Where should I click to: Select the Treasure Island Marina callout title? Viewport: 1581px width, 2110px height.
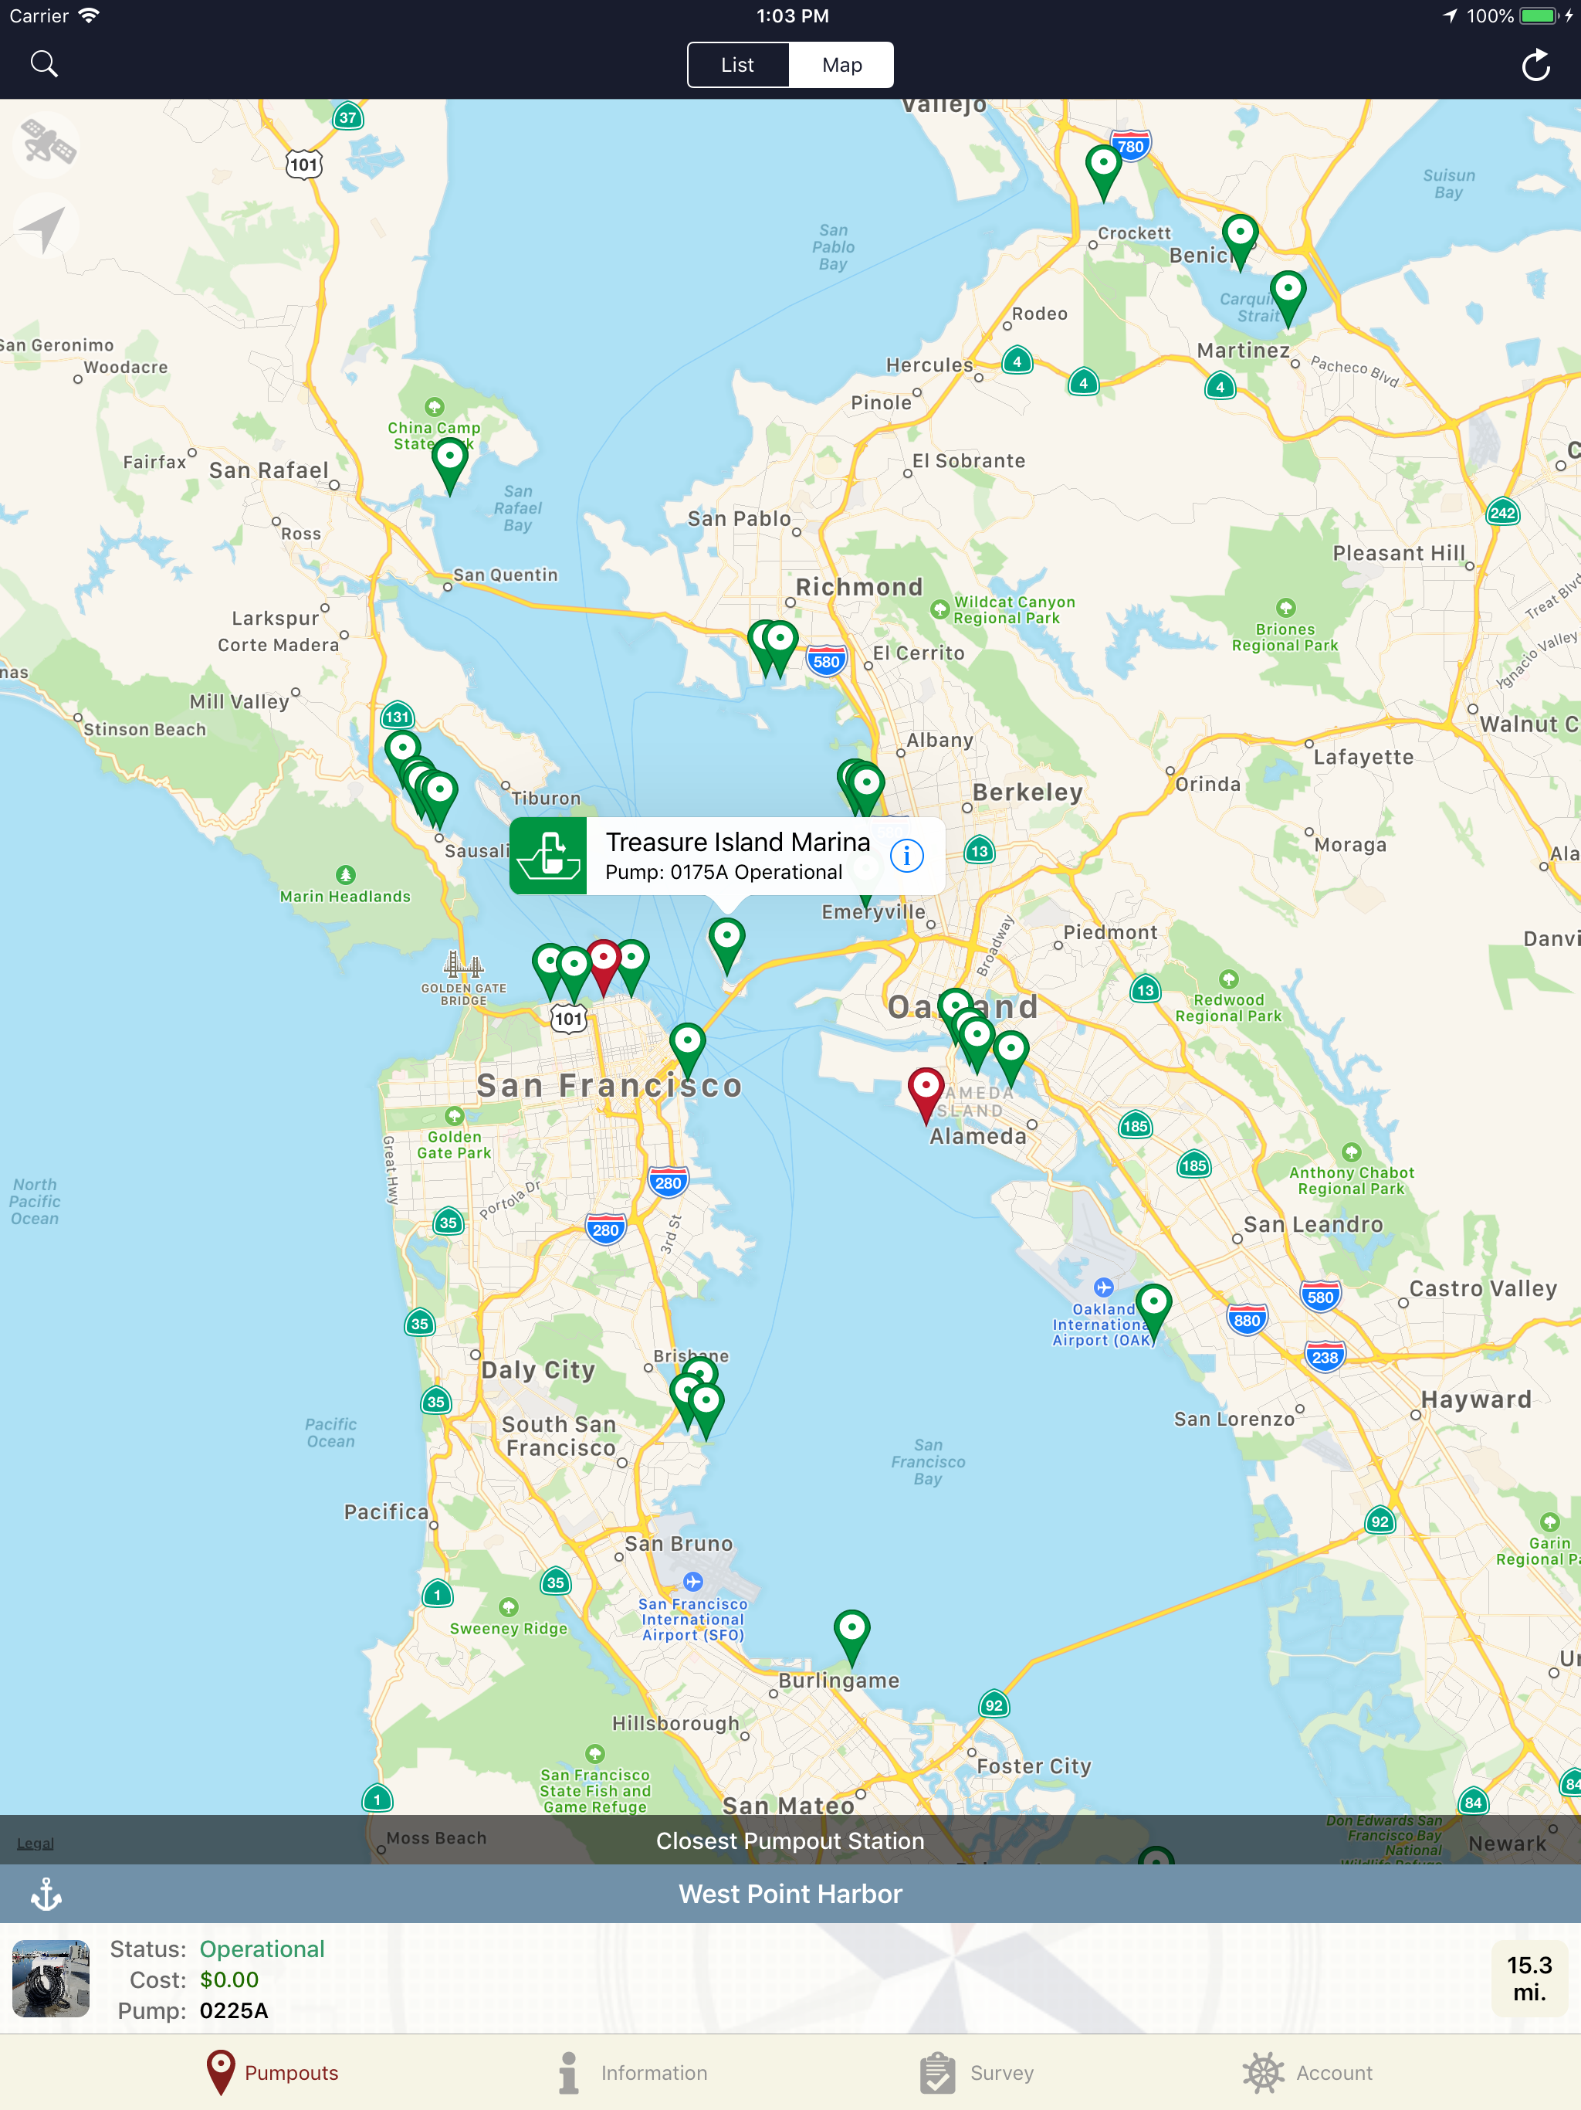738,843
